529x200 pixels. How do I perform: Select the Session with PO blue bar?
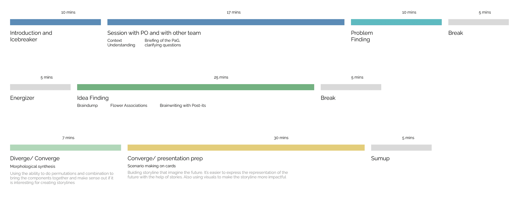[226, 22]
